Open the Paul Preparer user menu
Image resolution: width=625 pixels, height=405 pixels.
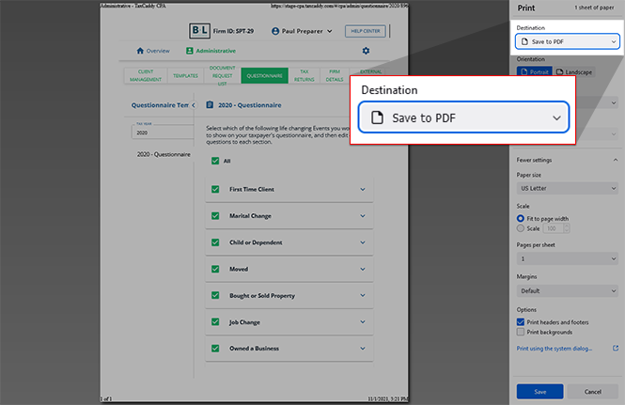[302, 31]
